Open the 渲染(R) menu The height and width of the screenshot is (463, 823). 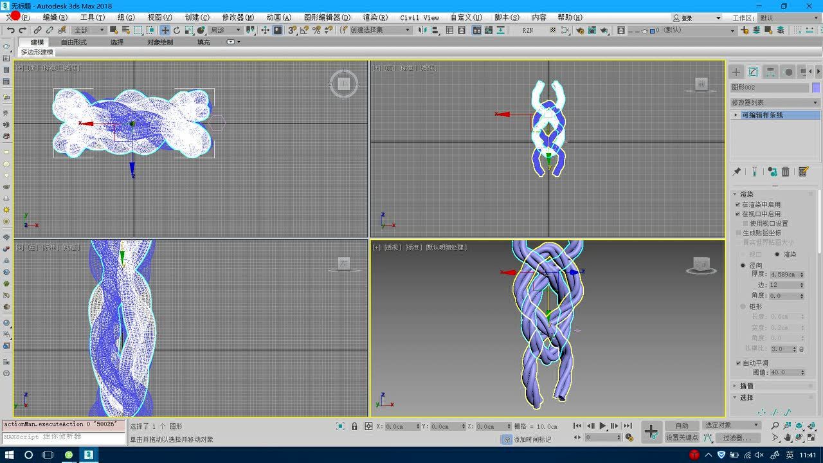(375, 17)
